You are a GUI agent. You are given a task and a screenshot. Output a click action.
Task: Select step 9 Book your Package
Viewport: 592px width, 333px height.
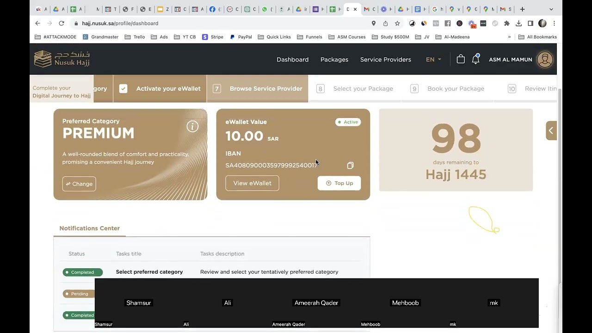click(x=447, y=89)
